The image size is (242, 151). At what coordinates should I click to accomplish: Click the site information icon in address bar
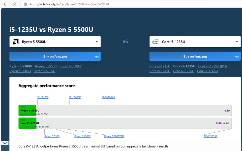25,4
